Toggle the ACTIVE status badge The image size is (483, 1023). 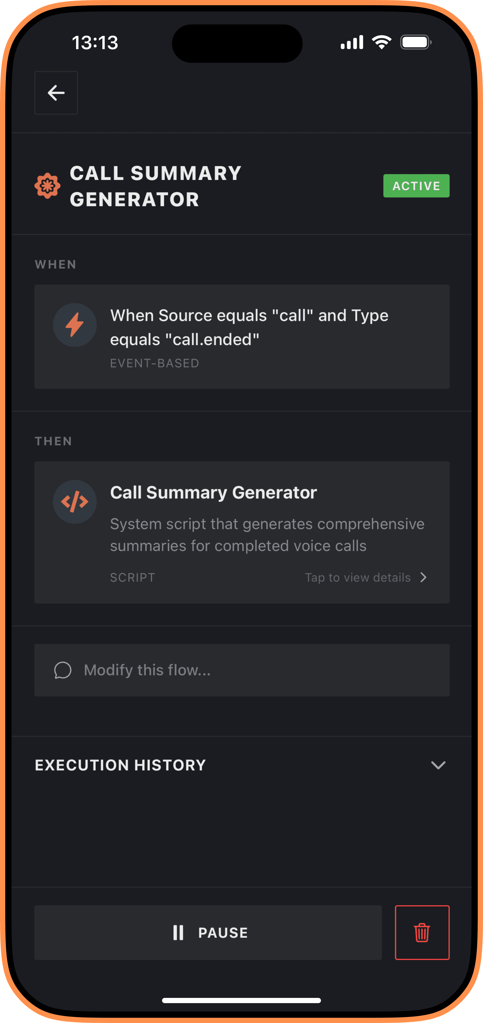(x=416, y=185)
